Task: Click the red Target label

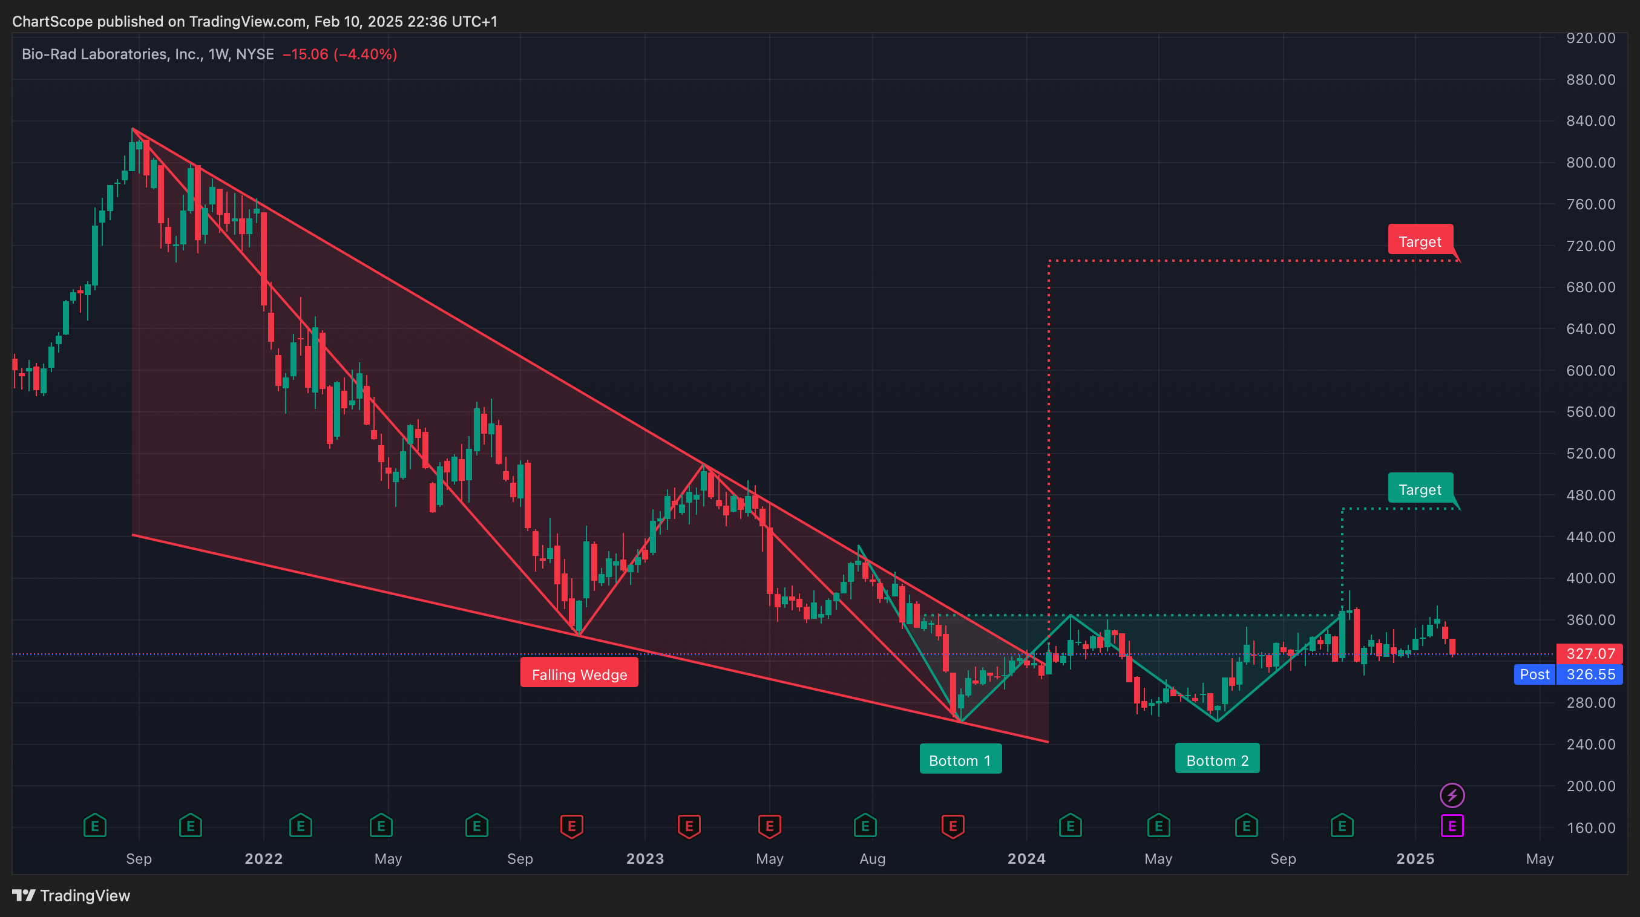Action: pos(1420,241)
